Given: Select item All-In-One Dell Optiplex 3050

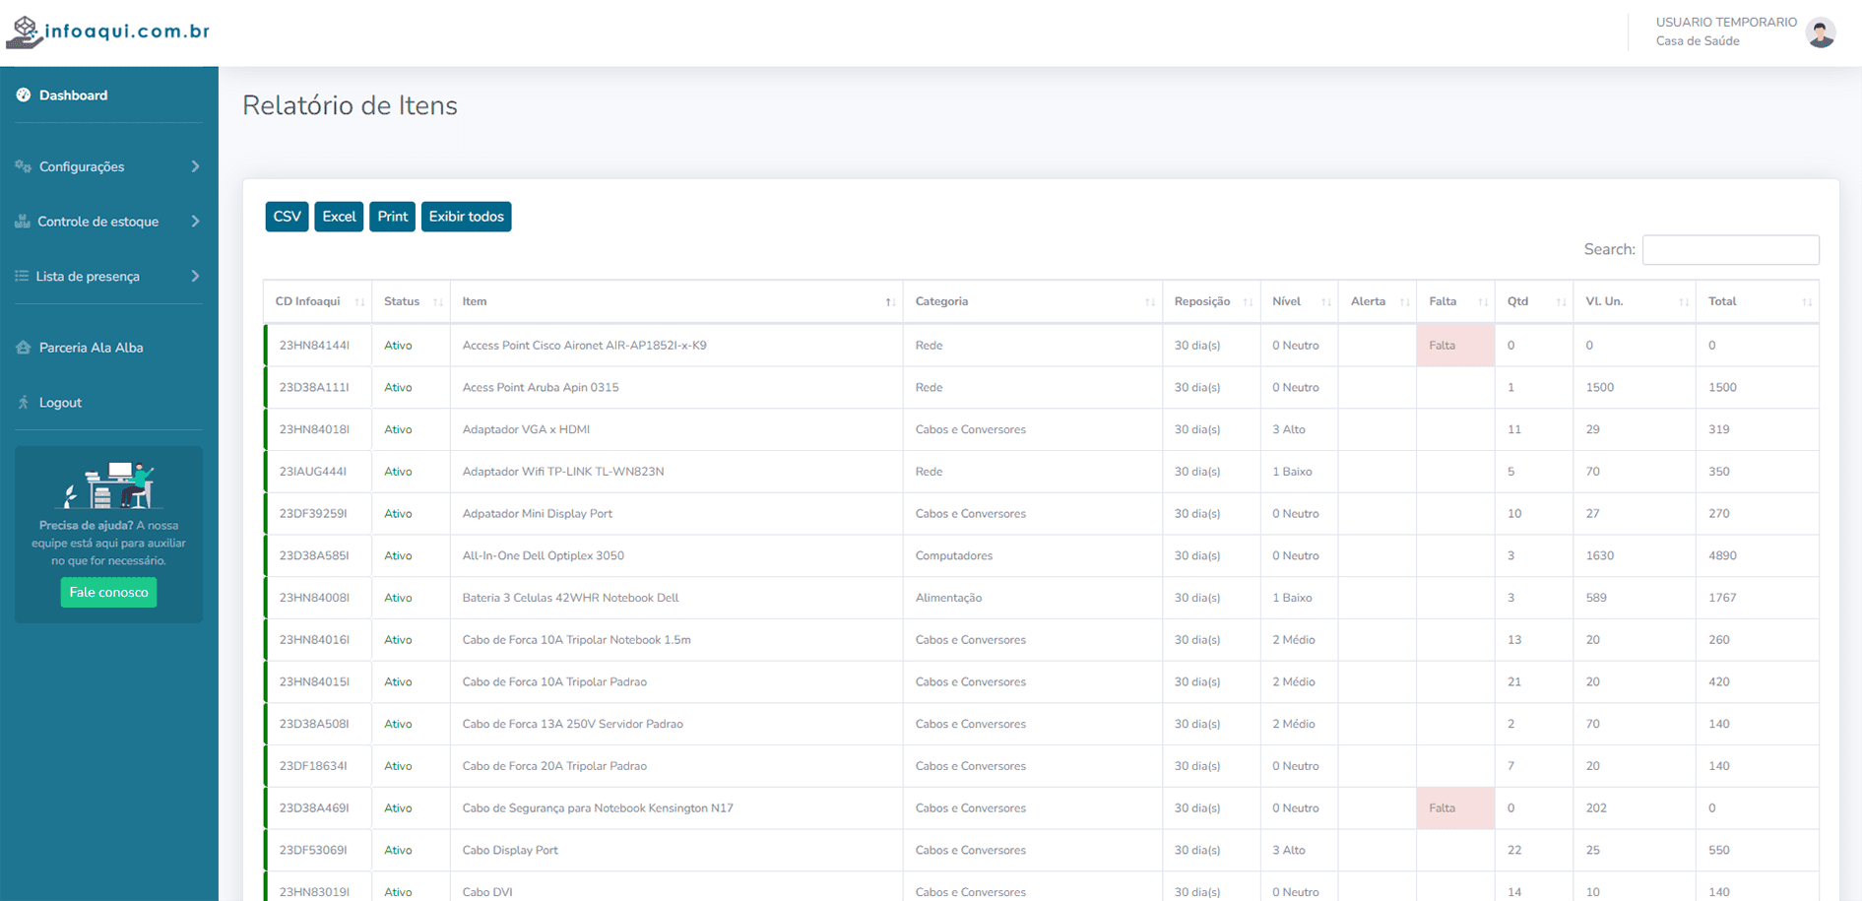Looking at the screenshot, I should (544, 556).
